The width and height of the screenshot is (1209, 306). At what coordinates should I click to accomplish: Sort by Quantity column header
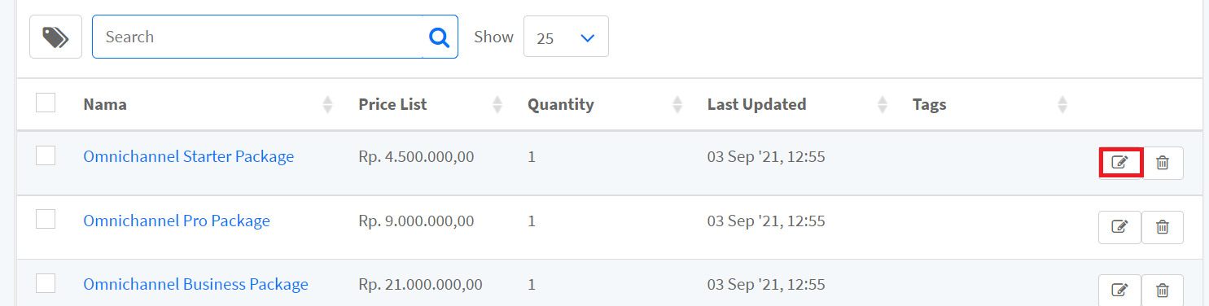coord(560,104)
